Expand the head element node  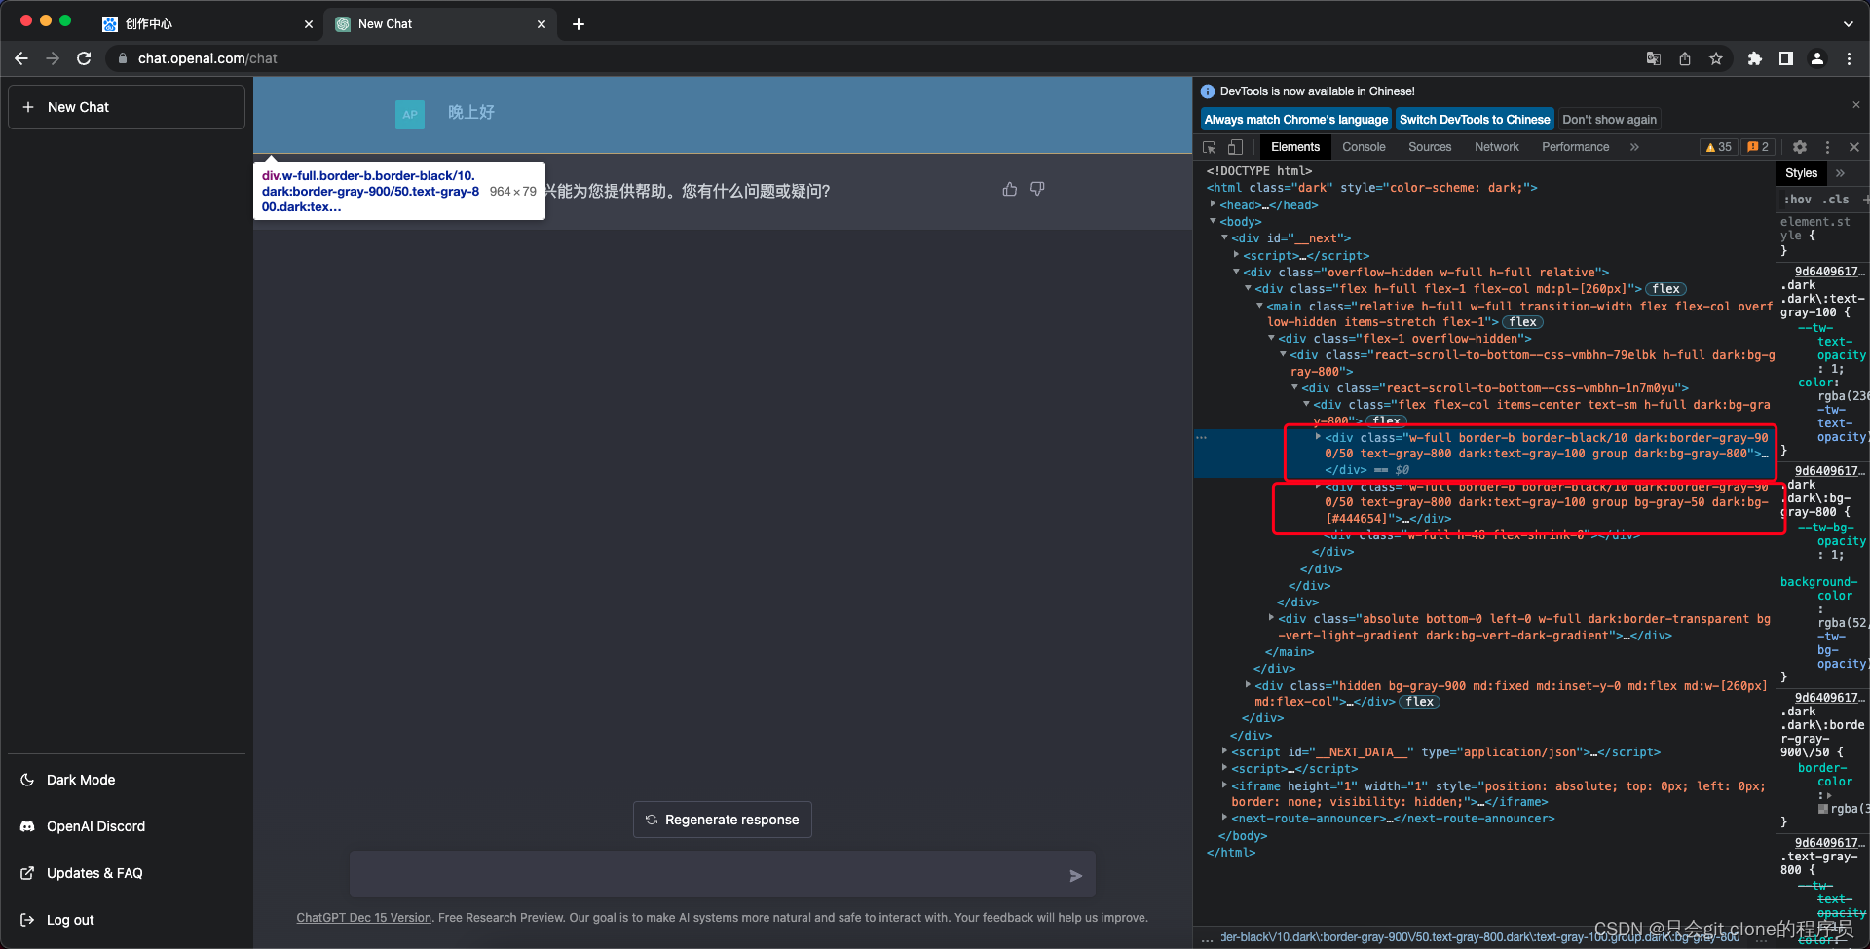(1213, 204)
